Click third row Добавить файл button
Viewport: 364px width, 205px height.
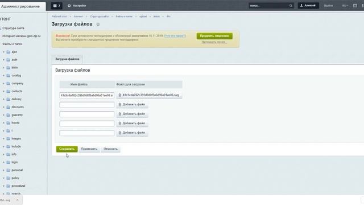[132, 114]
